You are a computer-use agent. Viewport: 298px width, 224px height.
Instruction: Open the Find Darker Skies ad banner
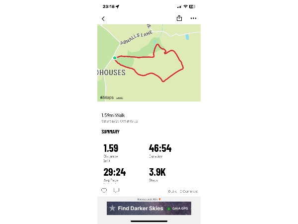tap(149, 208)
